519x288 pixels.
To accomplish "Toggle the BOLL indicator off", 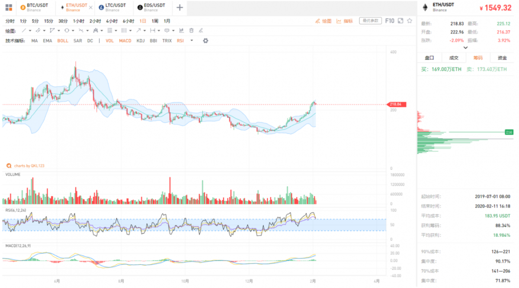I will click(x=63, y=41).
